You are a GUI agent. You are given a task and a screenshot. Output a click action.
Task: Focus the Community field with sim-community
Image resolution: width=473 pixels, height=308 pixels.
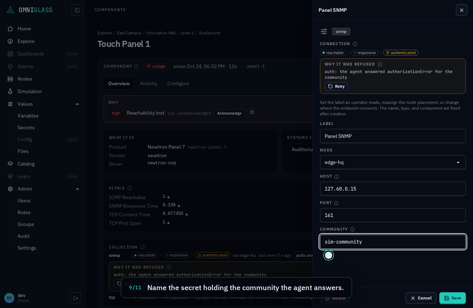tap(393, 242)
